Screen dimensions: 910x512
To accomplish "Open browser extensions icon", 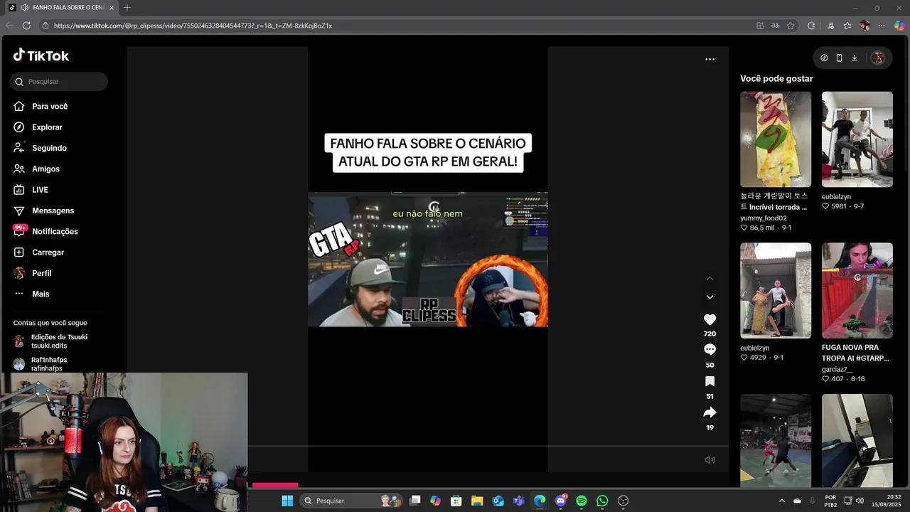I will pos(811,26).
